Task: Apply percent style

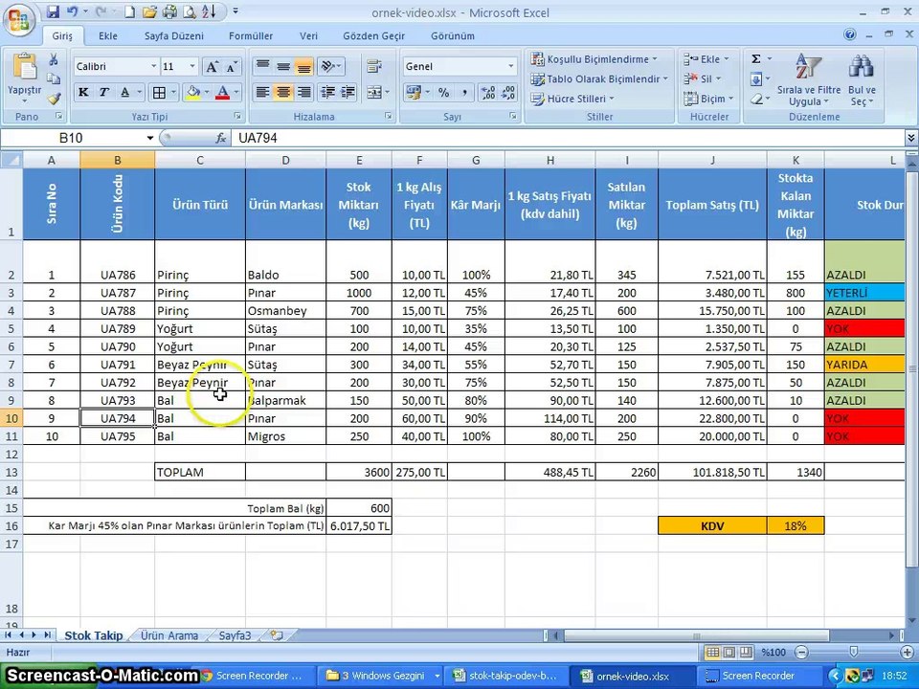Action: click(443, 92)
